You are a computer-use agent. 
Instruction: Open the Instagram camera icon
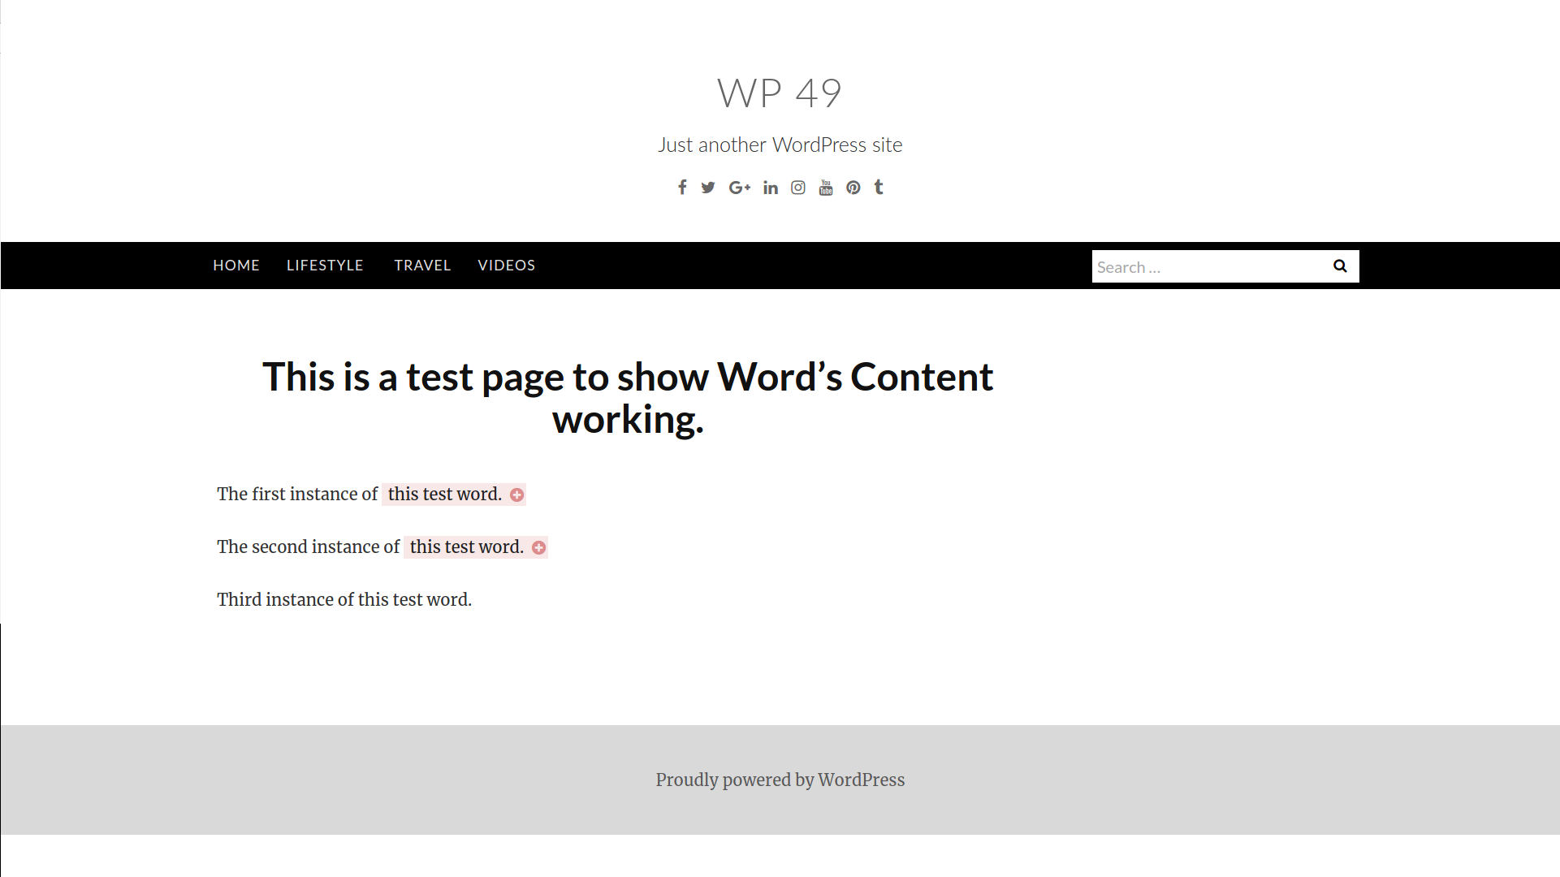pos(798,188)
